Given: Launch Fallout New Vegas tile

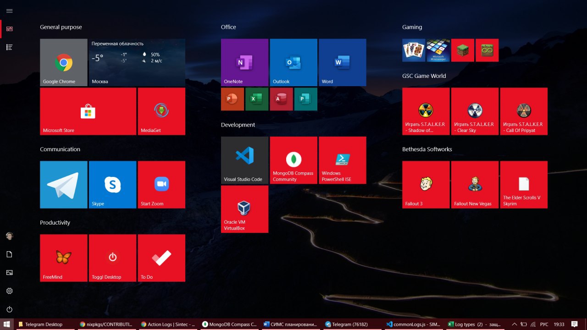Looking at the screenshot, I should 475,185.
